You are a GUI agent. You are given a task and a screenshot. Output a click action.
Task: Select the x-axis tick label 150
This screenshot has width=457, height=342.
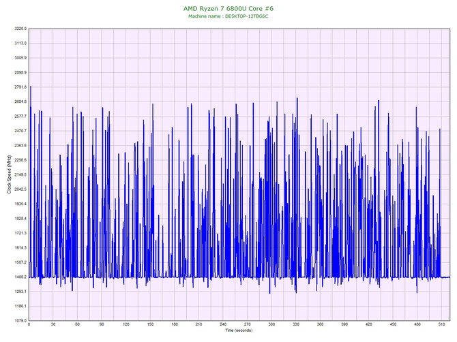(x=150, y=324)
